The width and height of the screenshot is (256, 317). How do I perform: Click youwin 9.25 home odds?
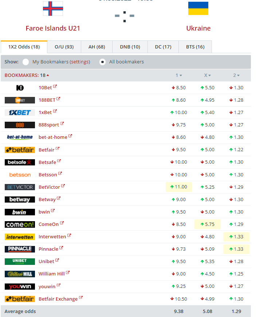coord(178,286)
